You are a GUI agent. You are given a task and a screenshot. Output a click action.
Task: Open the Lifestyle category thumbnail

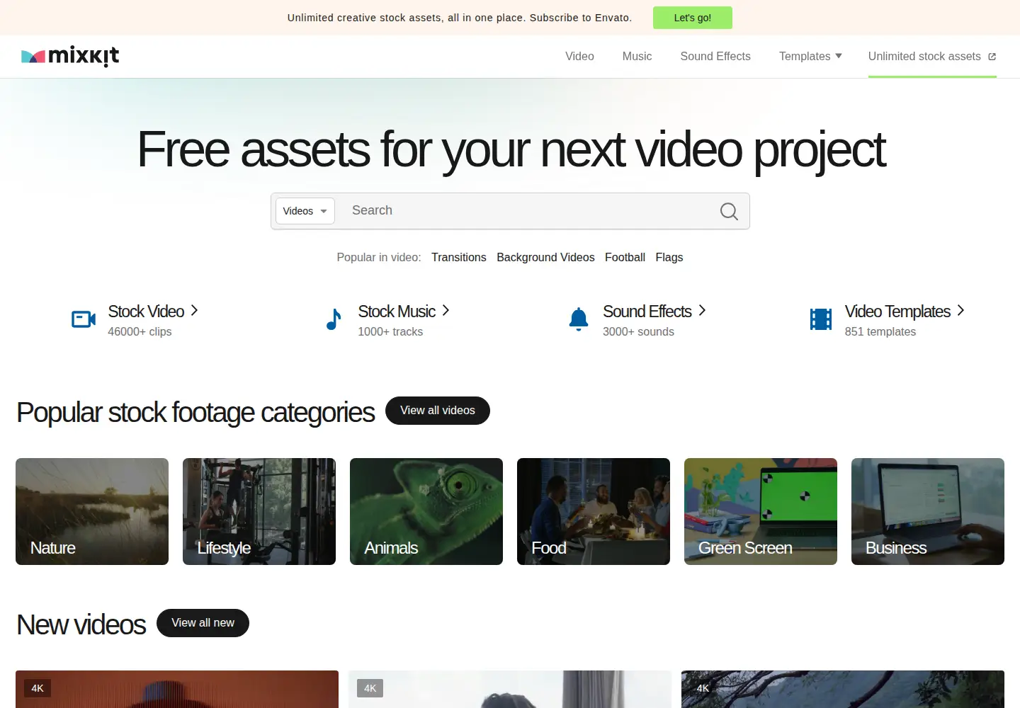click(x=259, y=511)
